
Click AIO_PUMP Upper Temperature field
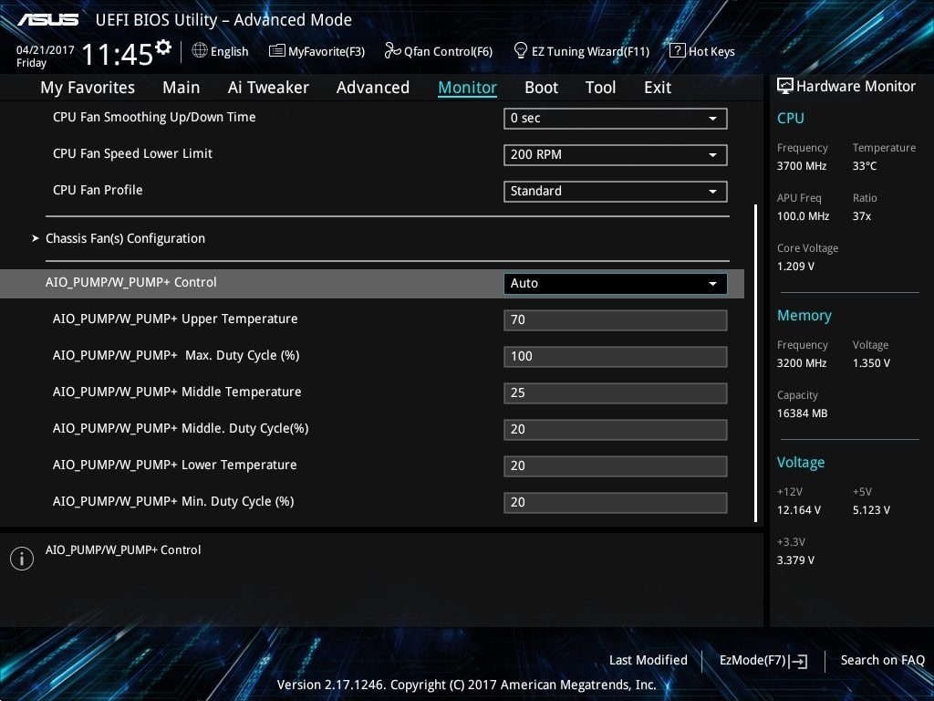click(x=616, y=320)
